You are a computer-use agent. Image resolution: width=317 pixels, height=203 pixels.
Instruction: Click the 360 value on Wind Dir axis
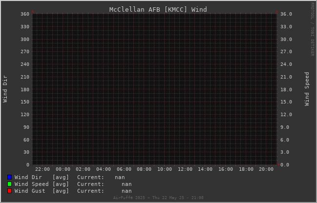(x=25, y=14)
